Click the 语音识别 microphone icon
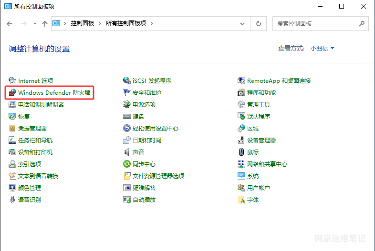This screenshot has width=375, height=251. [12, 200]
